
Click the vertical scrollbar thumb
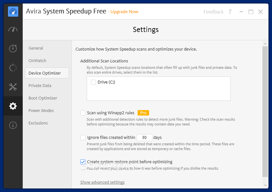[265, 112]
